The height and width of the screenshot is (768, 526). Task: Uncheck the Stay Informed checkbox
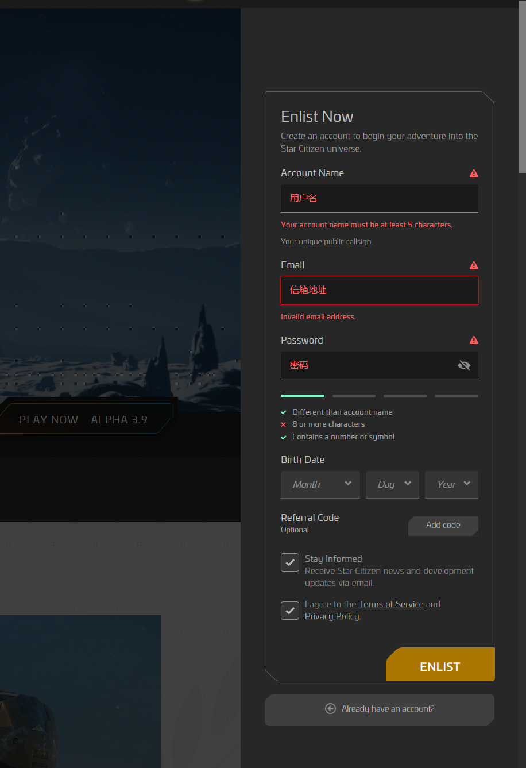click(290, 562)
